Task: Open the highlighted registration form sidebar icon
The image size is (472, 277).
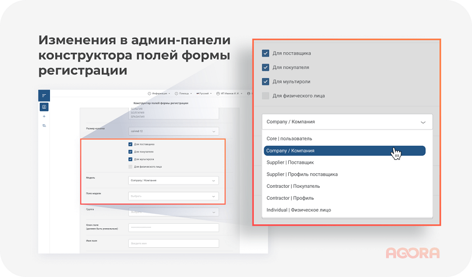Action: 44,107
